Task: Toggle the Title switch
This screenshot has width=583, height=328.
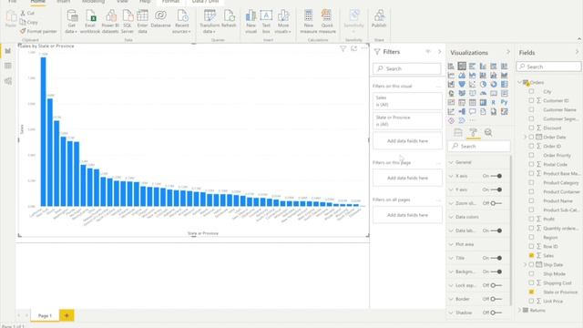Action: coord(496,258)
